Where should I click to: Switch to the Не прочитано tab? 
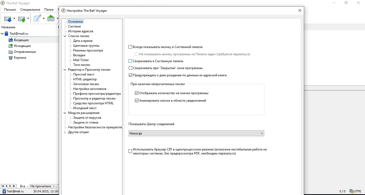[x=41, y=186]
